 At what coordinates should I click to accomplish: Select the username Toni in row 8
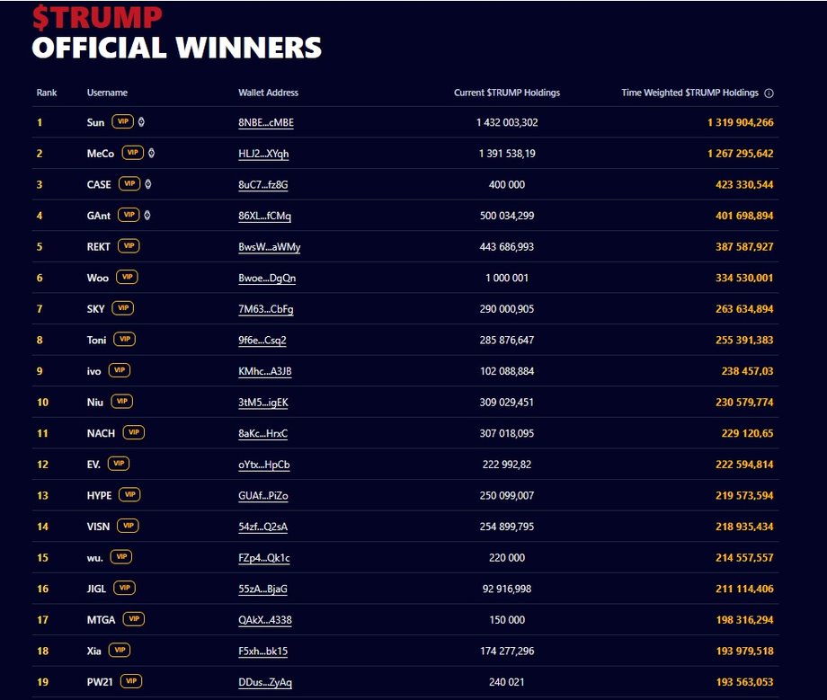click(96, 340)
